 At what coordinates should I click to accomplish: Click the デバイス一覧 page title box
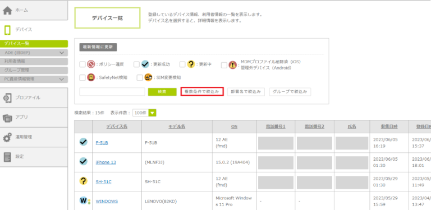(x=107, y=18)
